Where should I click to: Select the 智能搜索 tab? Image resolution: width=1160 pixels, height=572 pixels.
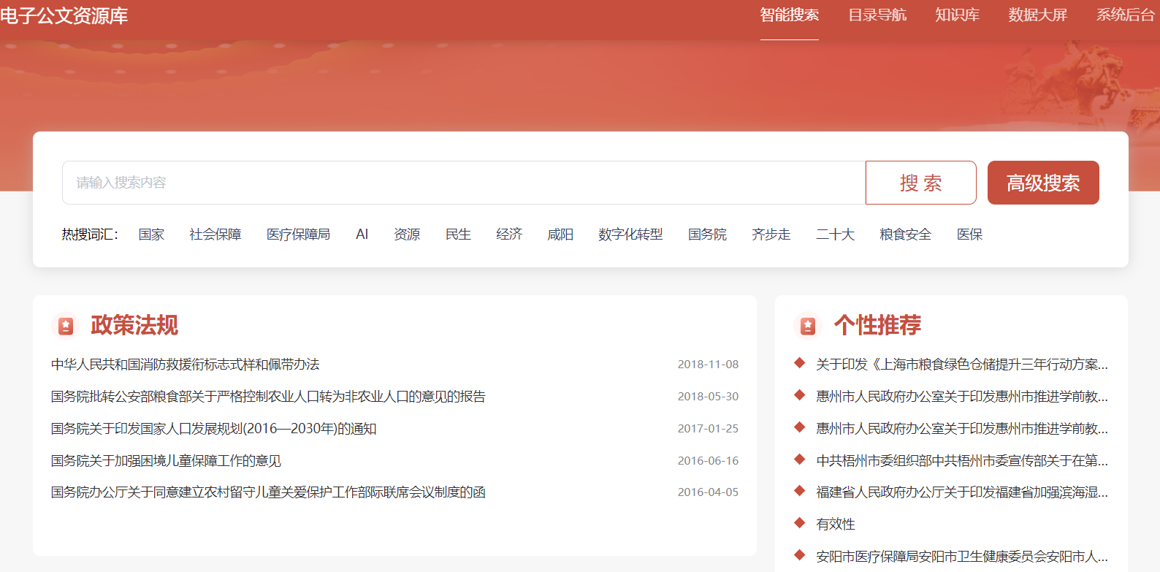[x=789, y=15]
